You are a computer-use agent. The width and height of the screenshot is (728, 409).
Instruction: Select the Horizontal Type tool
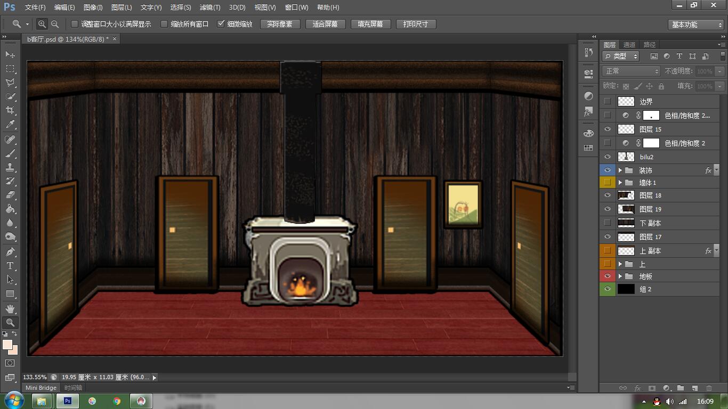(10, 265)
